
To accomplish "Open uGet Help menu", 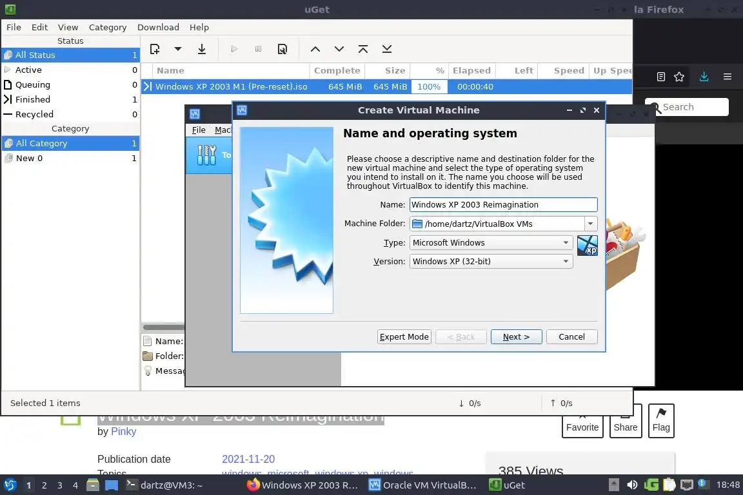I will [x=199, y=28].
